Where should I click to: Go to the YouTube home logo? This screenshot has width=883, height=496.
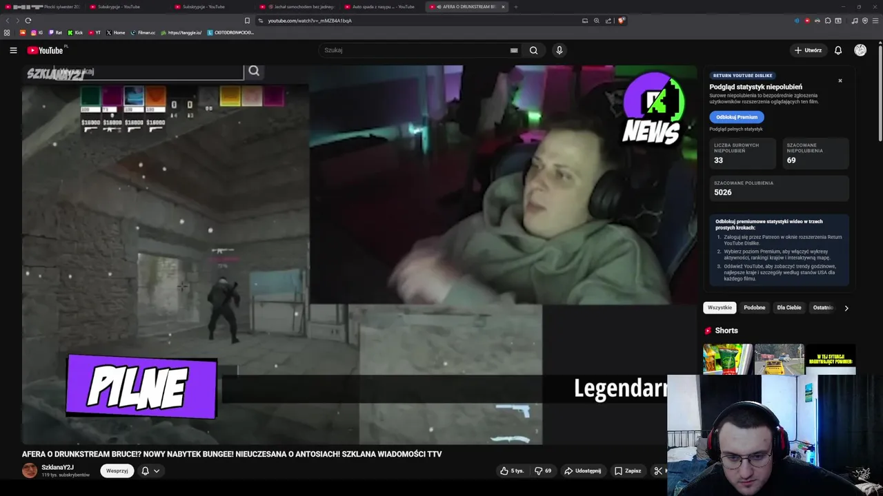45,50
